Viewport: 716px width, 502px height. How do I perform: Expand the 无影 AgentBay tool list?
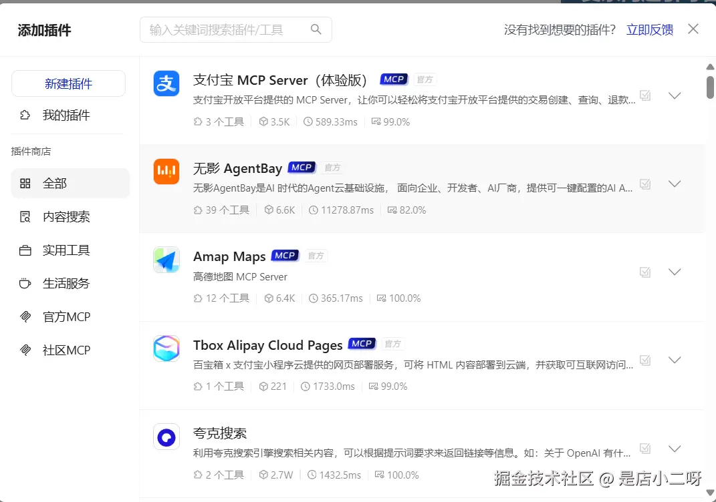tap(675, 184)
